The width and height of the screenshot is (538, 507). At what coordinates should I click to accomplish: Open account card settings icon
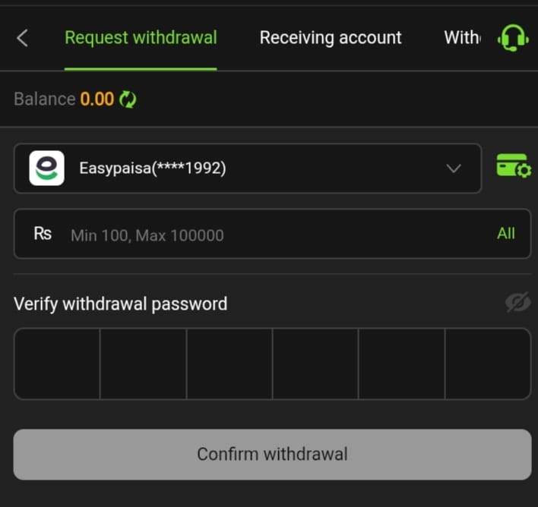click(x=514, y=165)
